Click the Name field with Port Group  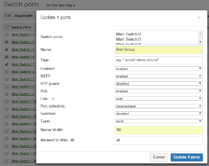coord(159,50)
